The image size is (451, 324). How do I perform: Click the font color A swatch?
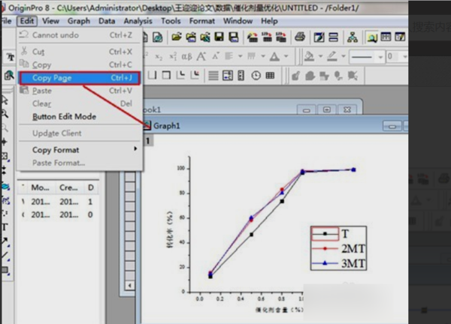point(274,56)
